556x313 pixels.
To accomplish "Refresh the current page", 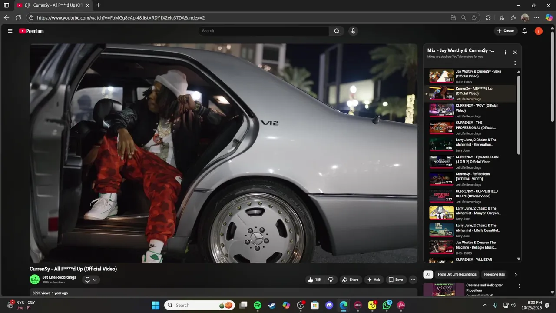I will point(18,18).
